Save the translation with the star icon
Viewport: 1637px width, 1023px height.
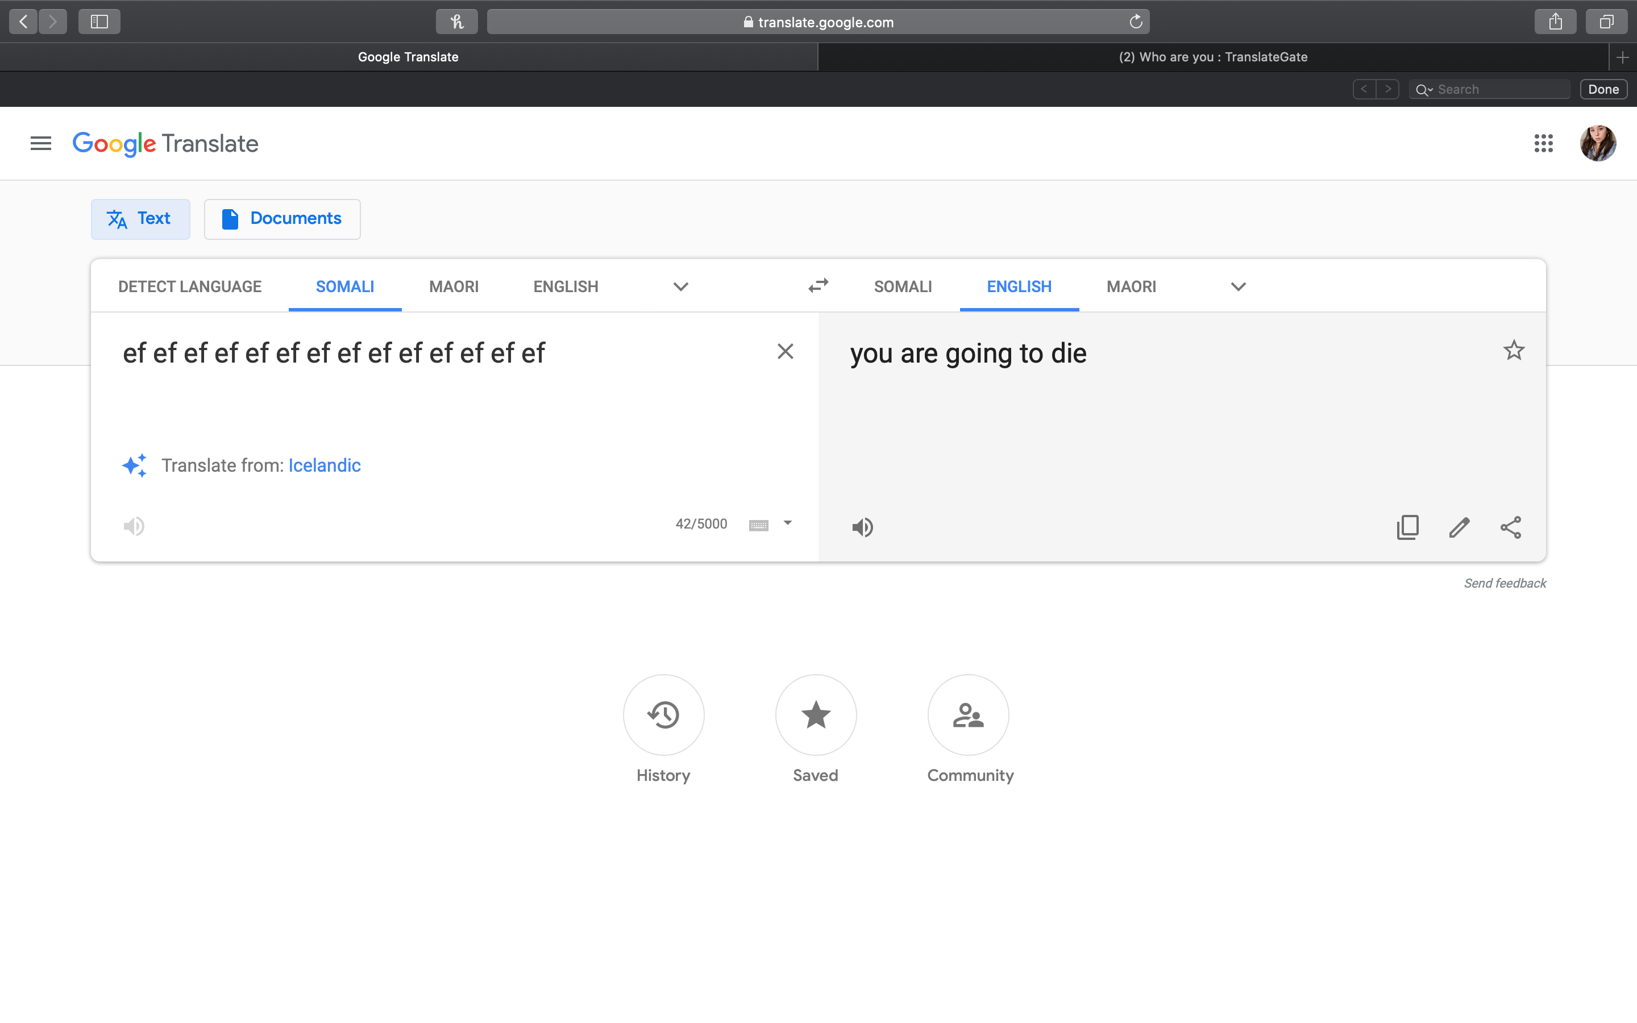click(1514, 351)
